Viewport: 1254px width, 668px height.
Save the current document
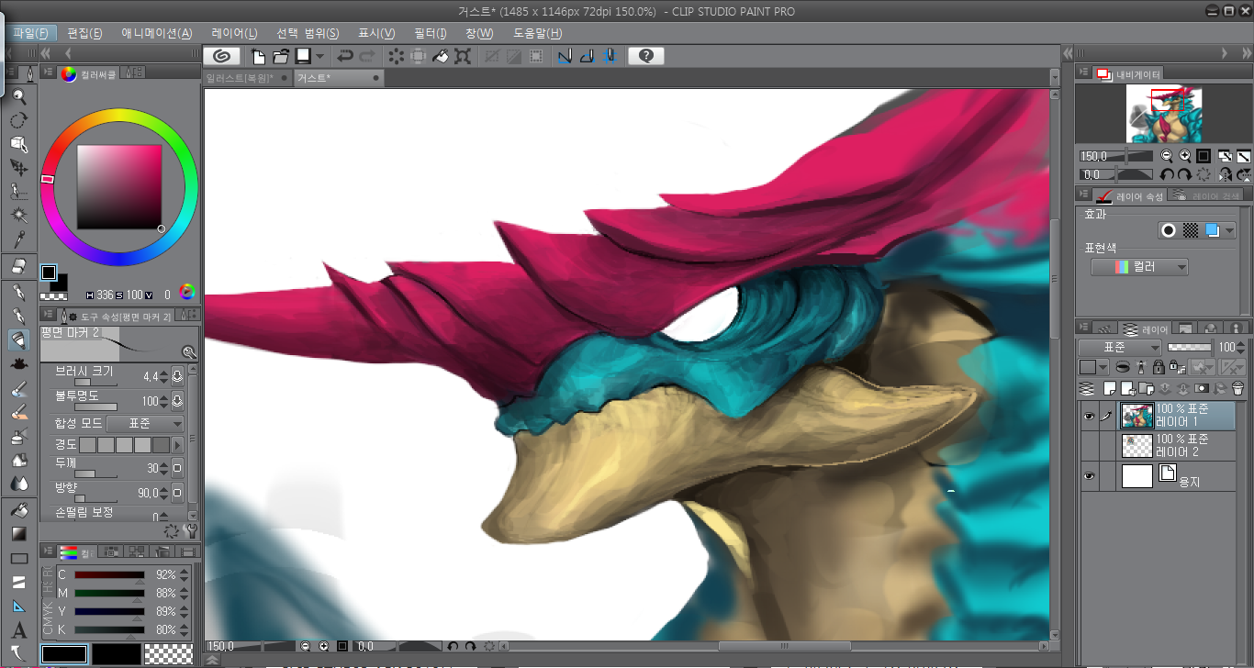[302, 56]
